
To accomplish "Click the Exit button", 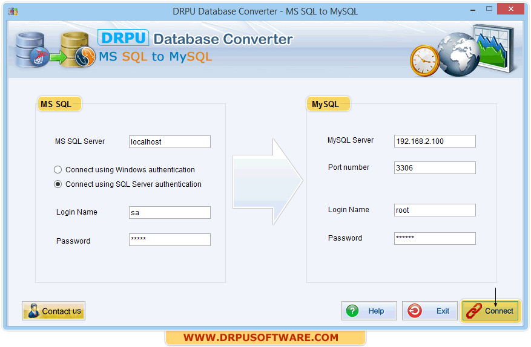I will 429,311.
